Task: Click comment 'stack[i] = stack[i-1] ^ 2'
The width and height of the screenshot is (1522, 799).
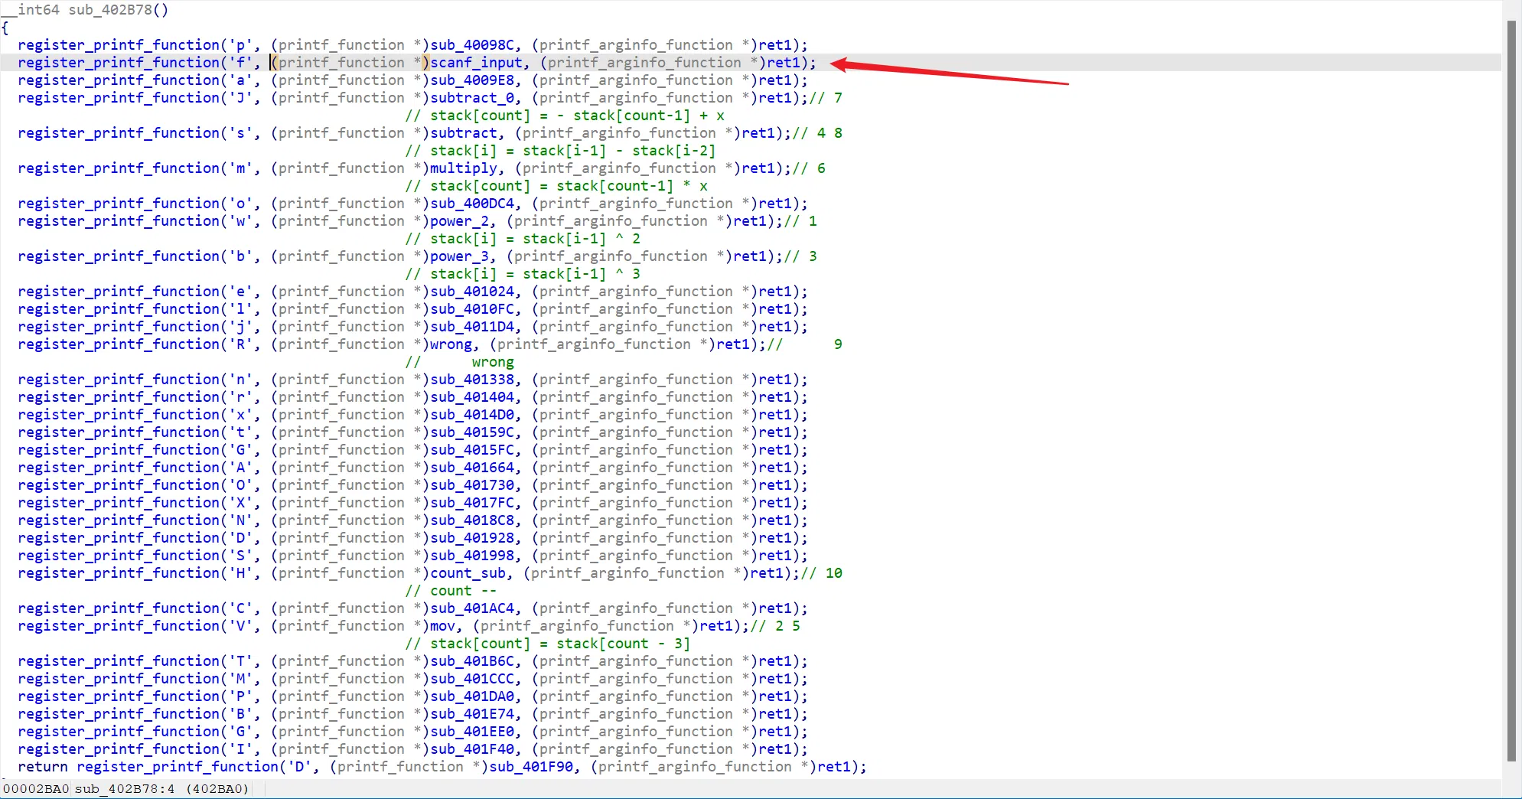Action: coord(535,239)
